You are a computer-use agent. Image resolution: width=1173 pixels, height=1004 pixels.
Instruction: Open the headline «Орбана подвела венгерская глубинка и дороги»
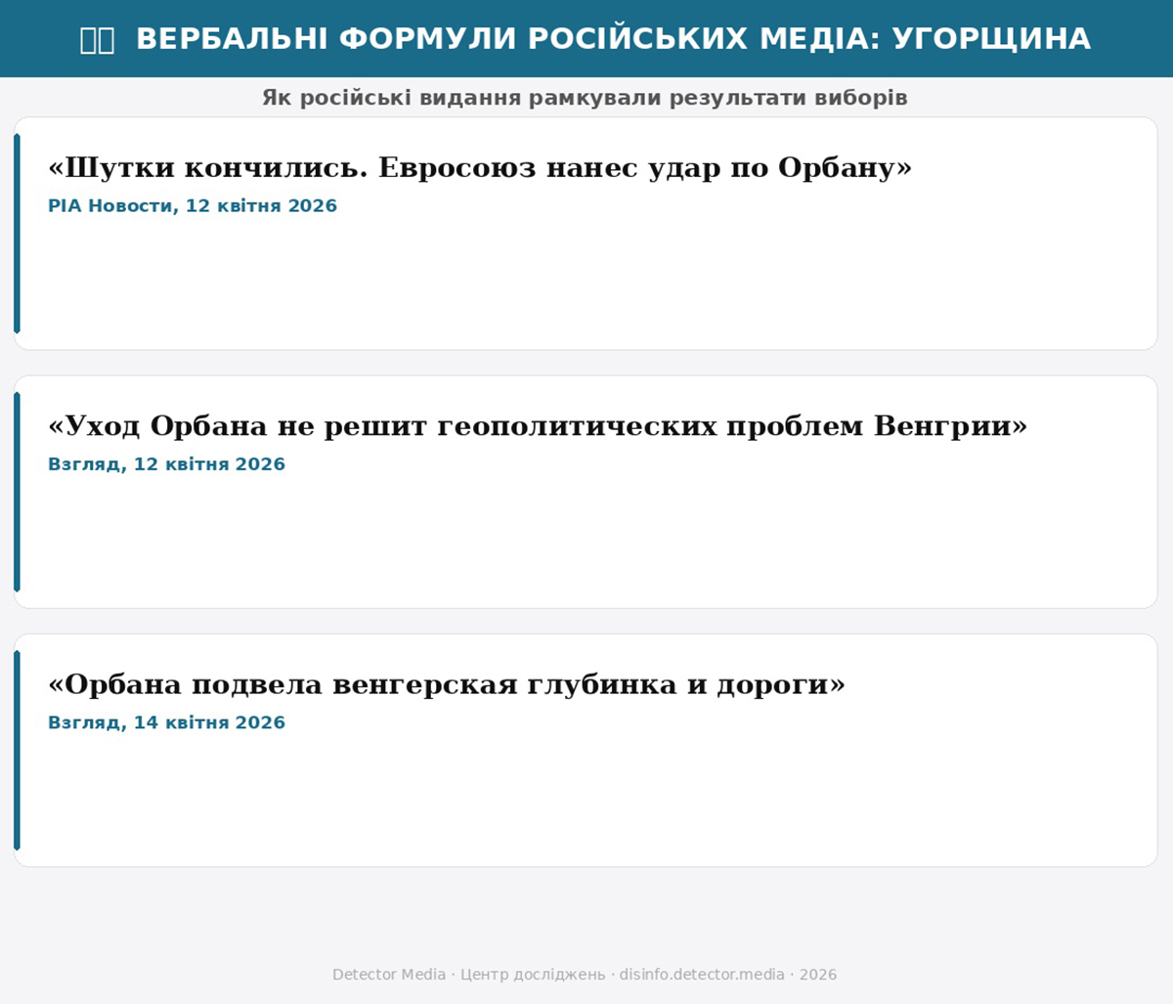click(x=447, y=684)
